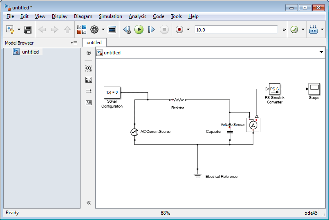Image resolution: width=329 pixels, height=220 pixels.
Task: Open the untitled breadcrumb path dropdown arrow
Action: click(x=321, y=52)
